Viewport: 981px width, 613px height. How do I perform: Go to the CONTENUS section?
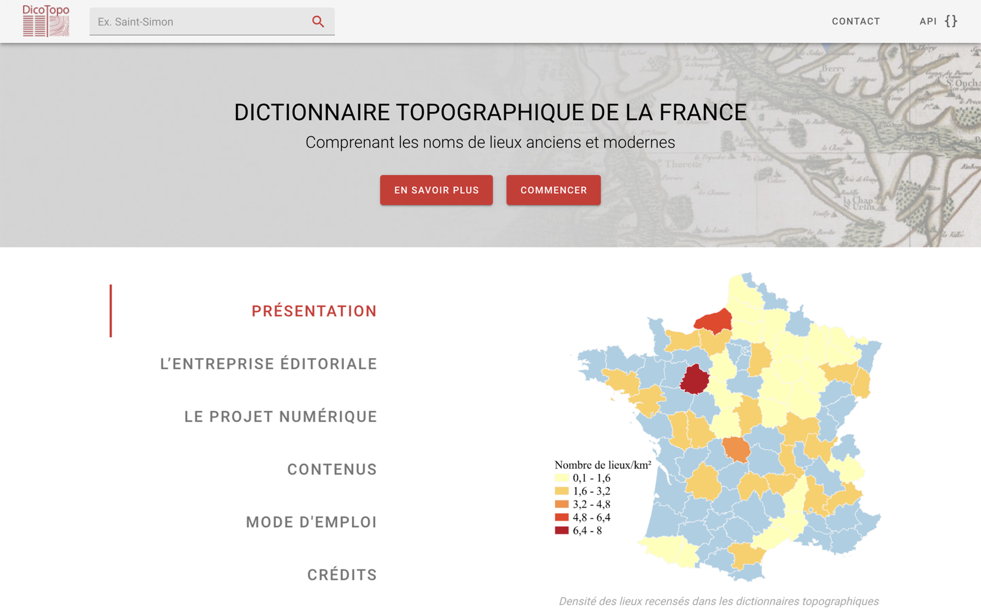(332, 470)
